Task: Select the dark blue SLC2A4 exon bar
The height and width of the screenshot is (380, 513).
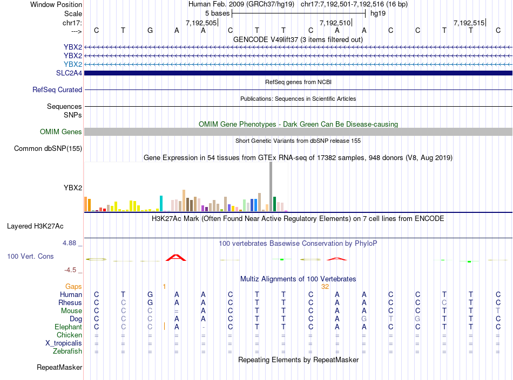Action: click(298, 73)
